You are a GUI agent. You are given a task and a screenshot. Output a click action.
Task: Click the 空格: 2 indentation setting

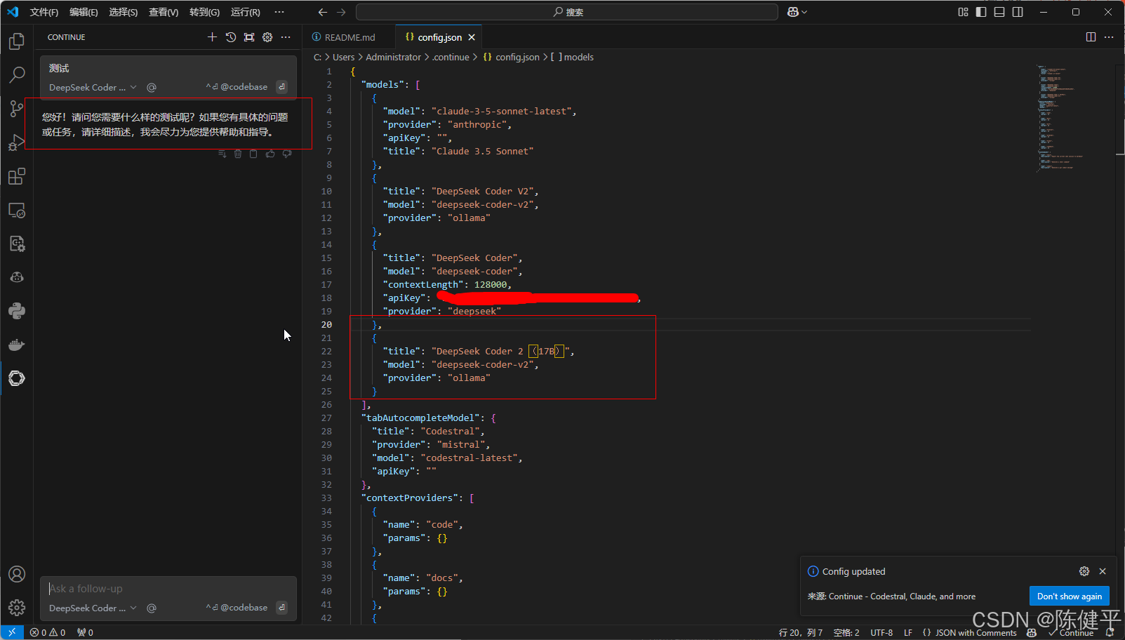coord(846,632)
